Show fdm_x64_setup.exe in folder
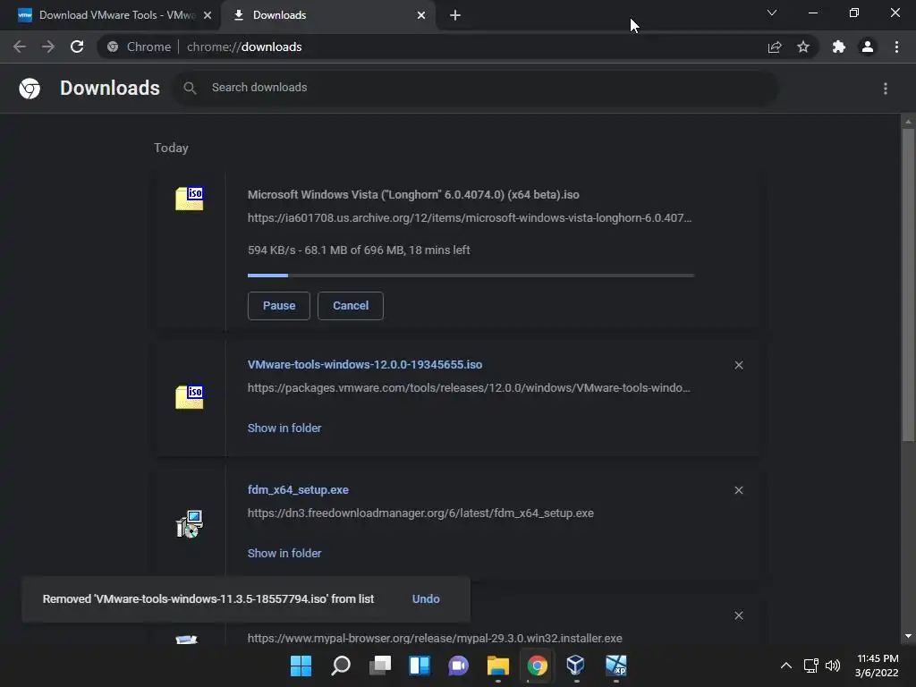The height and width of the screenshot is (687, 916). click(x=284, y=553)
